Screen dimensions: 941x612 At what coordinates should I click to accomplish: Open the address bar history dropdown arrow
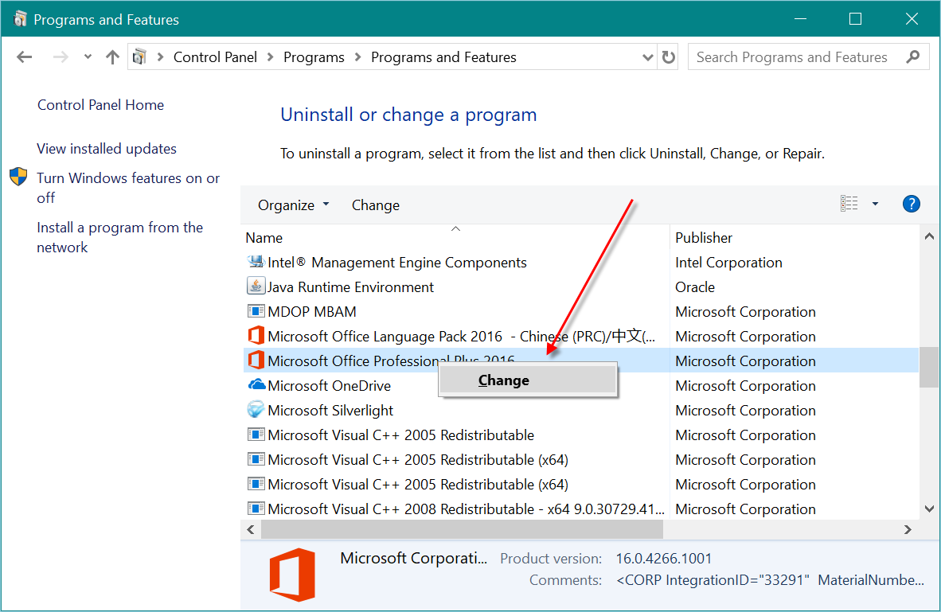point(647,57)
